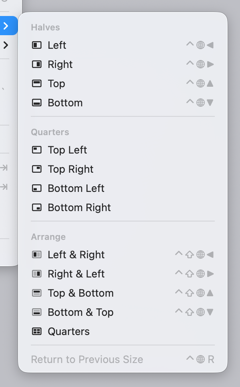
Task: Click the Top Left quarter icon
Action: click(37, 150)
